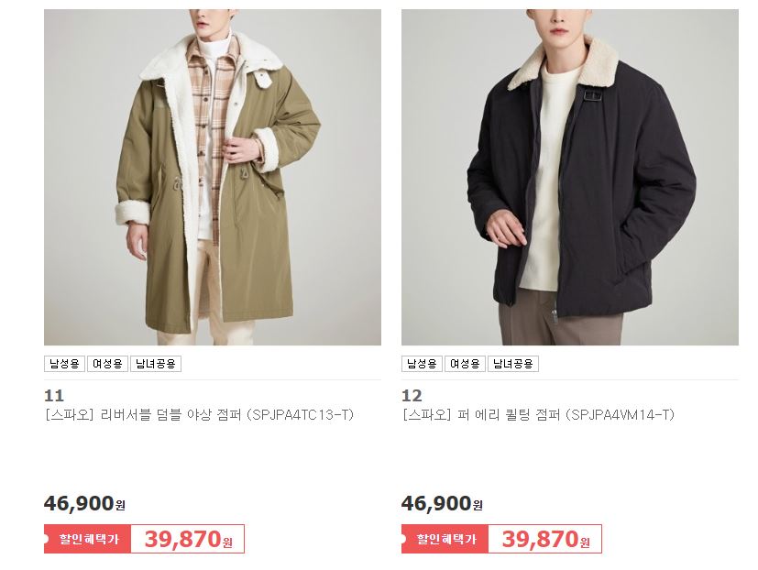Click the 39,870원 discount price of item 12
This screenshot has width=758, height=570.
pos(545,539)
